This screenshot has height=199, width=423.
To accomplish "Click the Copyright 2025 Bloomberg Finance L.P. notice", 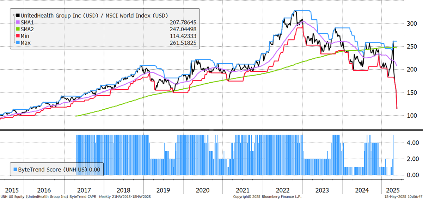I will (x=268, y=196).
